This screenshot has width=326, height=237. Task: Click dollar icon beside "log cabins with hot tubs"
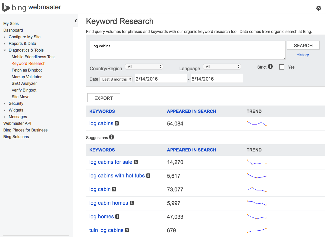point(148,176)
